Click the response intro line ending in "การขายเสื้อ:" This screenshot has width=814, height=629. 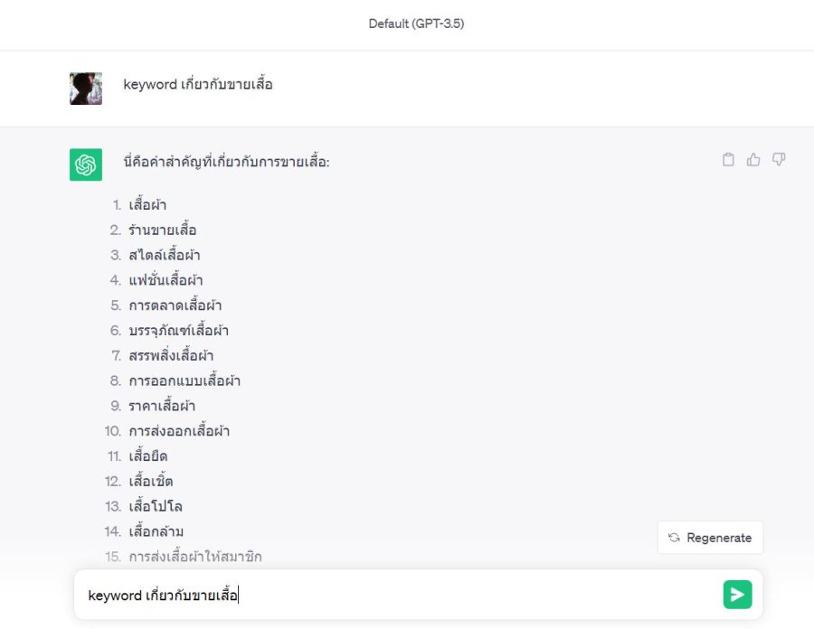click(226, 163)
